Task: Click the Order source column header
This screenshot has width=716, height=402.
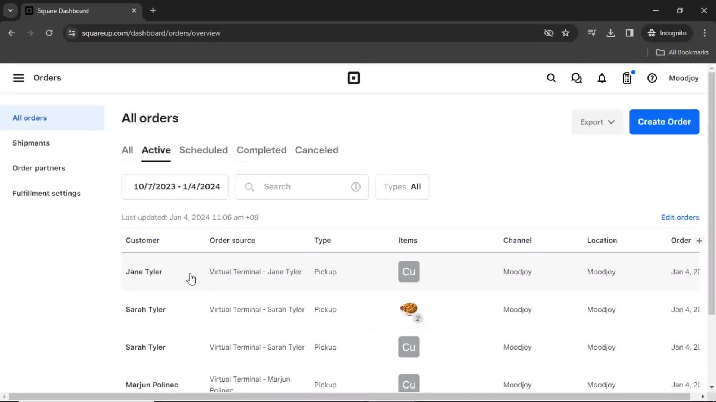Action: tap(232, 240)
